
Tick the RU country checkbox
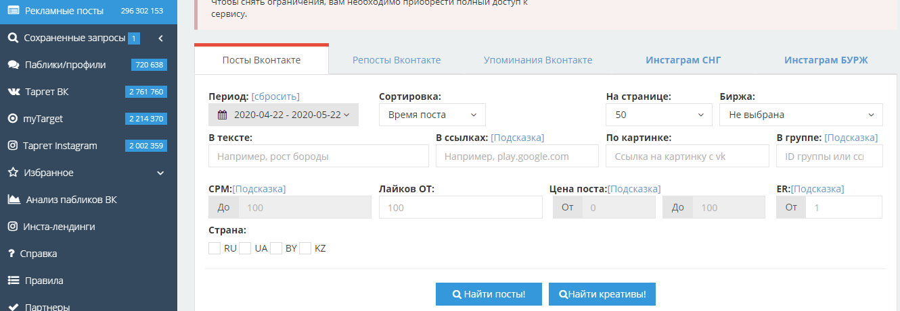click(x=215, y=248)
